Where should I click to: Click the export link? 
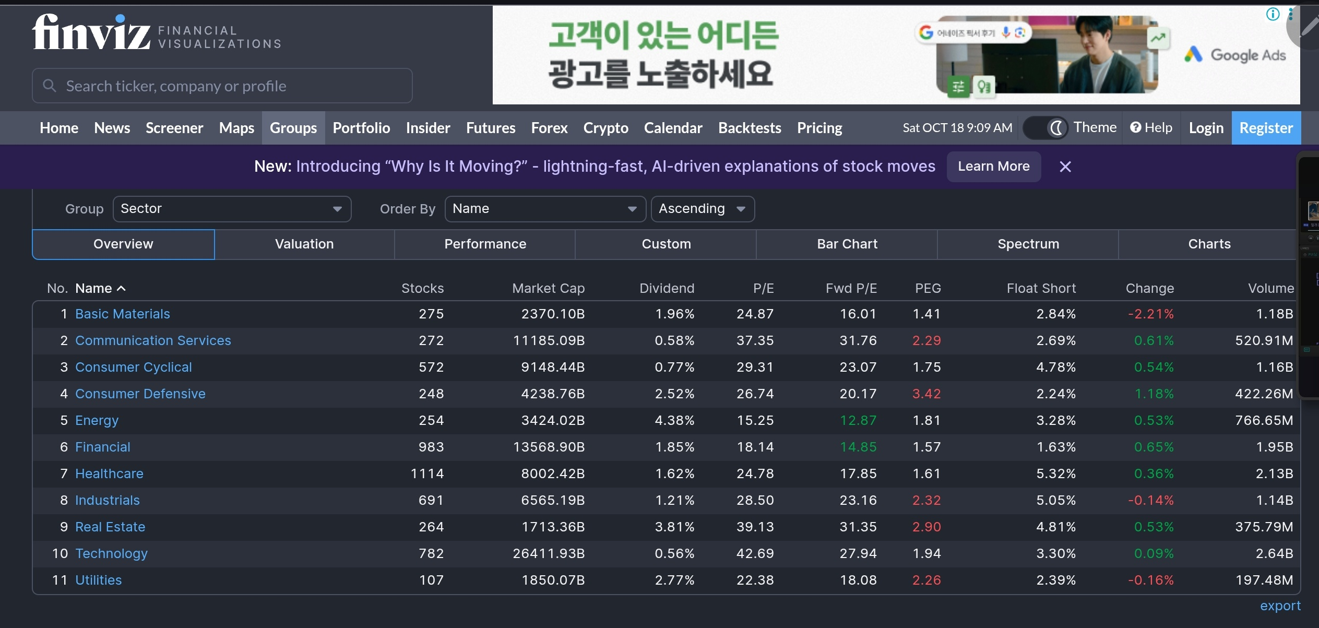click(1280, 606)
